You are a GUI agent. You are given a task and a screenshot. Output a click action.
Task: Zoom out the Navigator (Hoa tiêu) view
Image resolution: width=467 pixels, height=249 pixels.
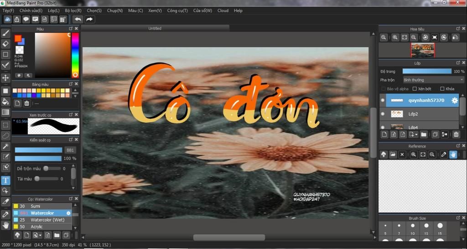[x=413, y=37]
